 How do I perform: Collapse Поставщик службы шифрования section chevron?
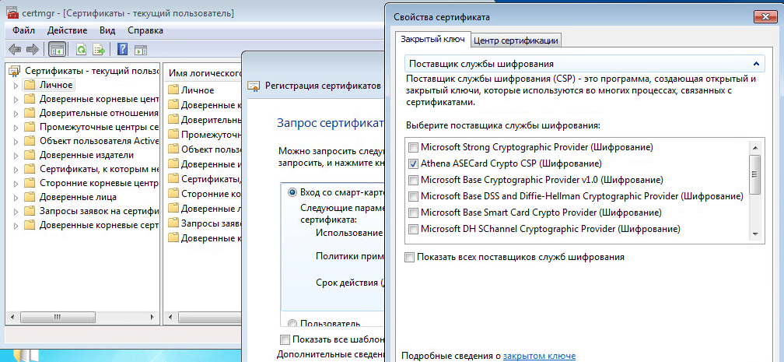coord(755,64)
